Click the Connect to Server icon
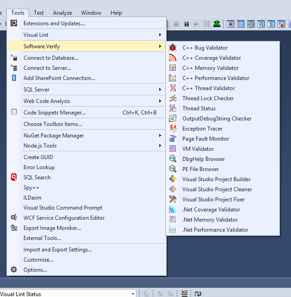The height and width of the screenshot is (297, 291). (14, 68)
